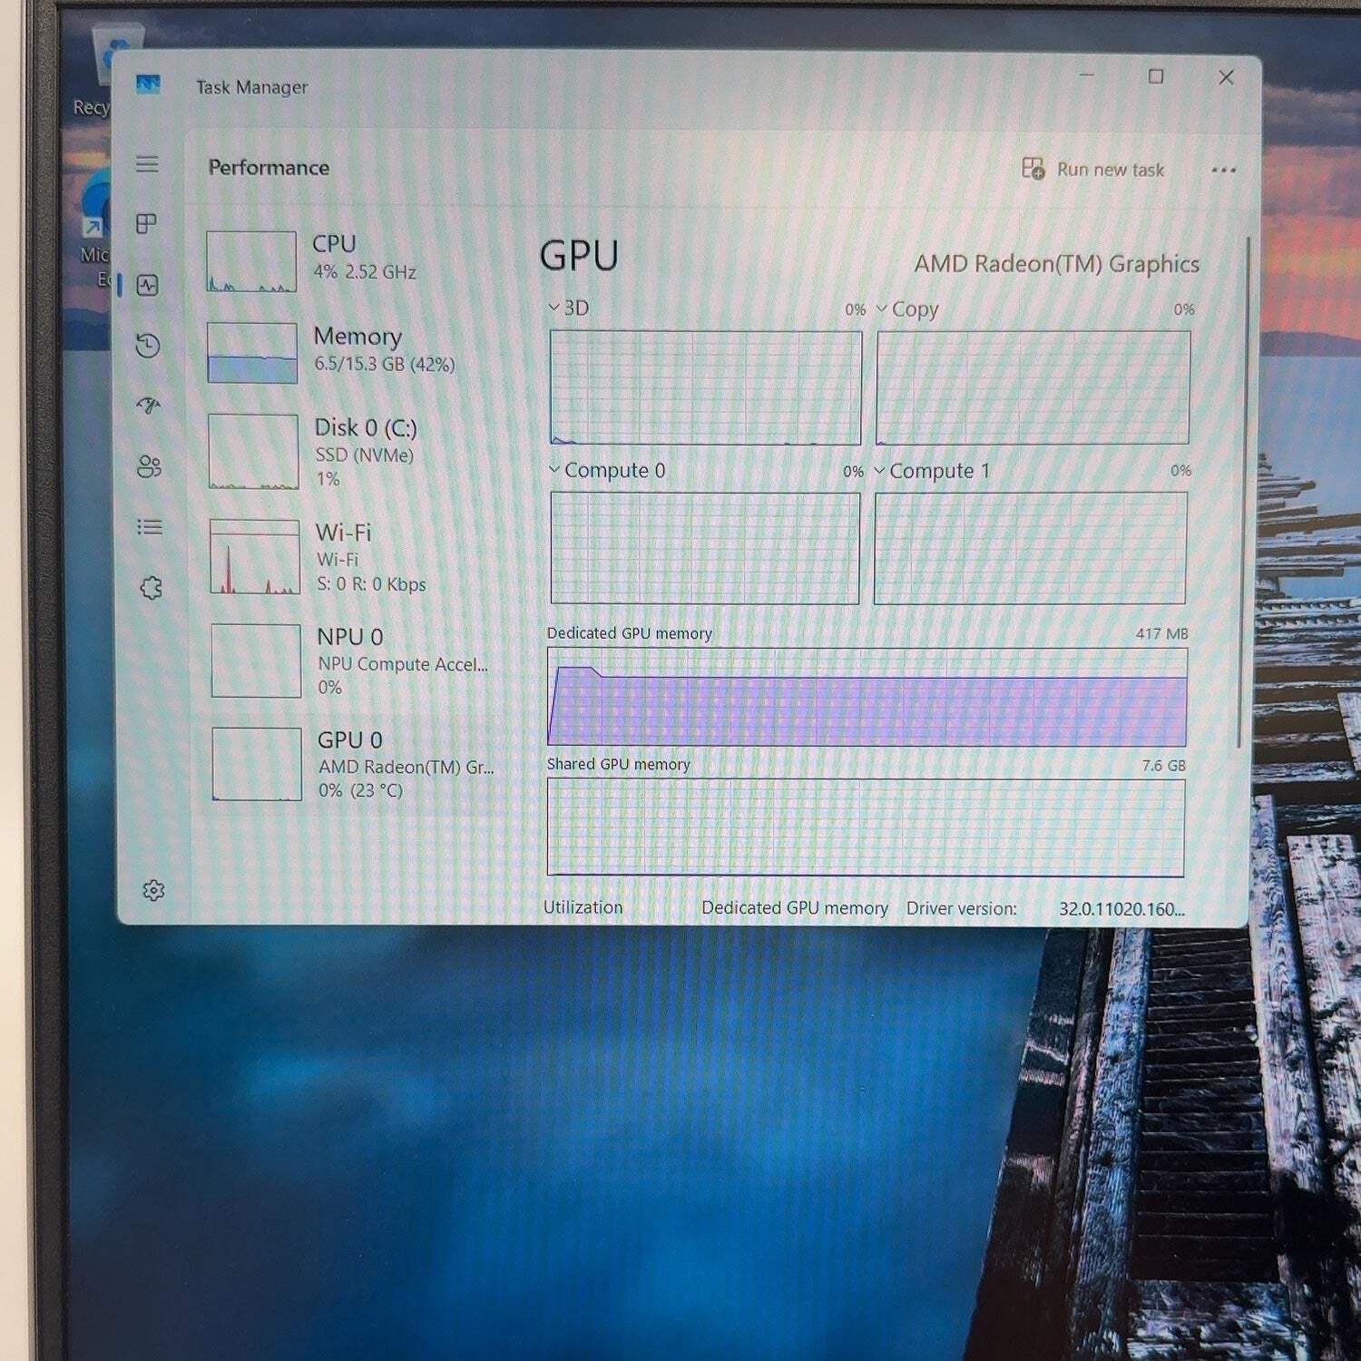Select the Performance page icon
The width and height of the screenshot is (1361, 1361).
coord(147,286)
